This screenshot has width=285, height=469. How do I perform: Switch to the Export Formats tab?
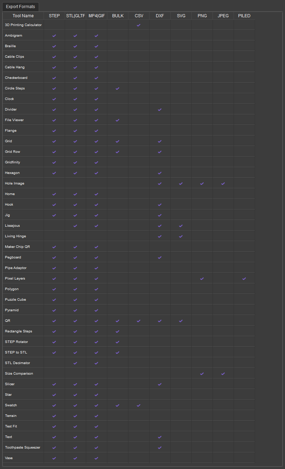click(20, 7)
